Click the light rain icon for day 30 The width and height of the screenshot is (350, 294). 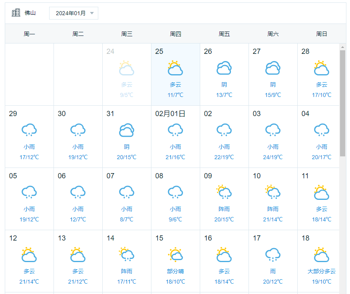pyautogui.click(x=78, y=130)
